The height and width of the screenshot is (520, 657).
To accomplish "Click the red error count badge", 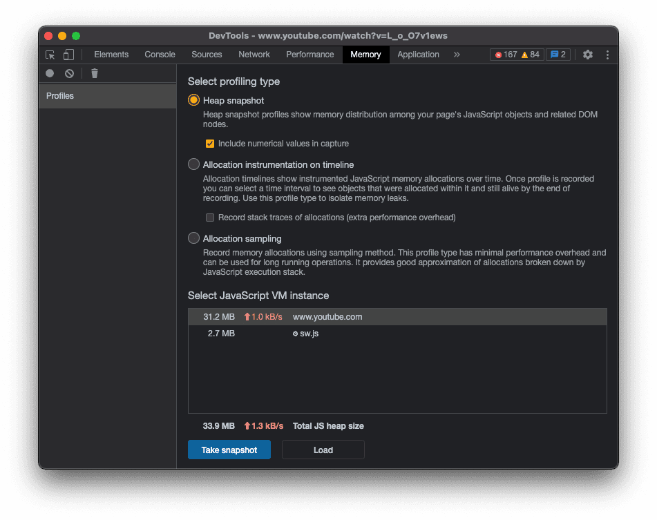I will coord(506,55).
